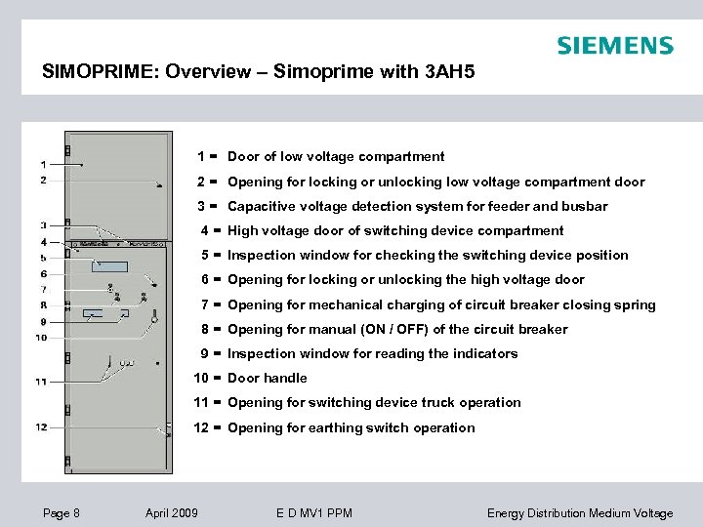Image resolution: width=703 pixels, height=527 pixels.
Task: Click the SIEMENS logo
Action: [x=615, y=46]
